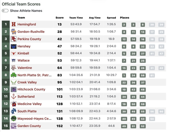Click rank number 1 cell
Image resolution: width=196 pixels, height=132 pixels.
click(6, 24)
